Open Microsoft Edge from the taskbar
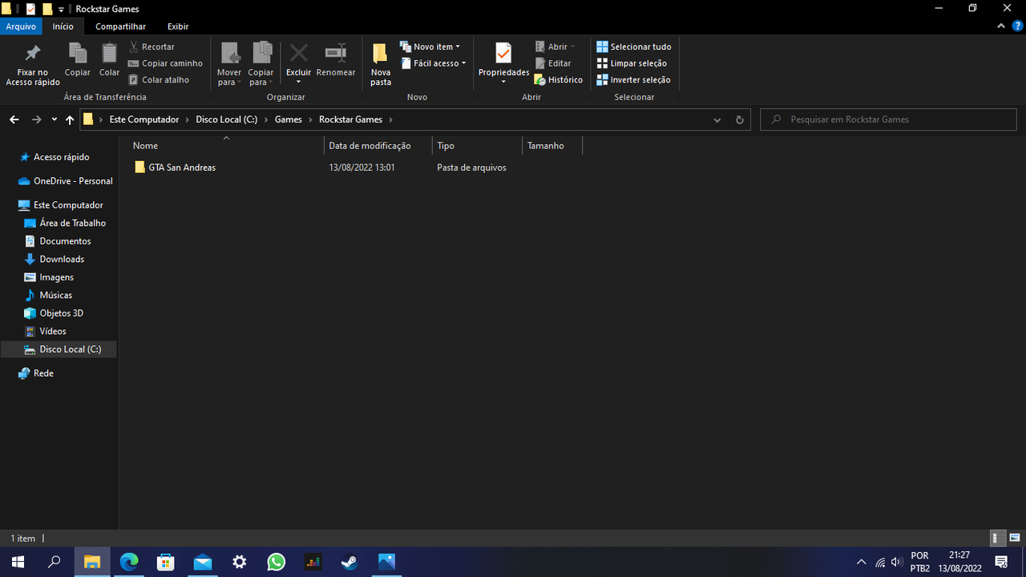The image size is (1026, 577). (129, 562)
